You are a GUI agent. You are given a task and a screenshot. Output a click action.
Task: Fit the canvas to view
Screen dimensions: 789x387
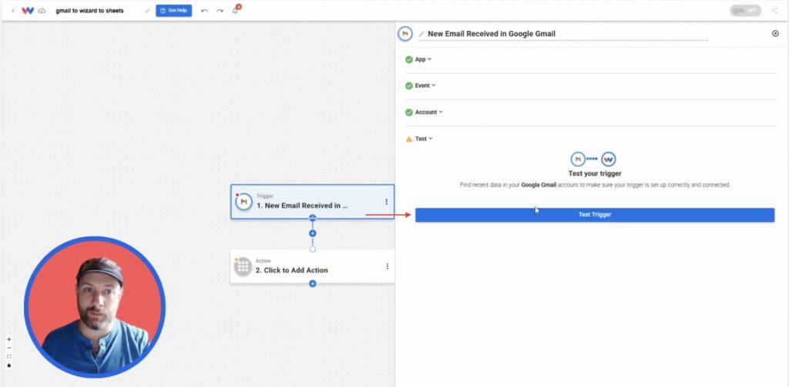point(9,356)
